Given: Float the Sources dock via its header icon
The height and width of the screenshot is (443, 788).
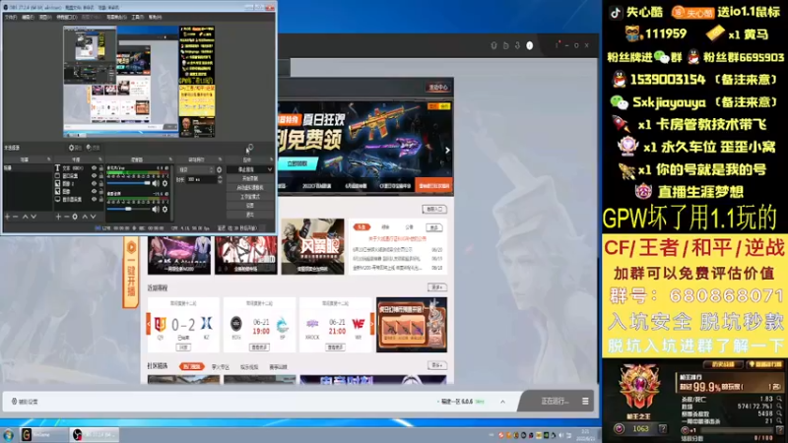Looking at the screenshot, I should point(100,159).
